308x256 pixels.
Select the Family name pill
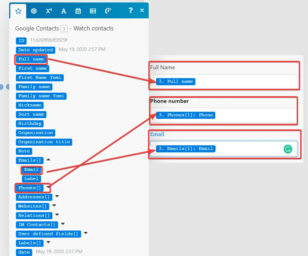tap(34, 87)
